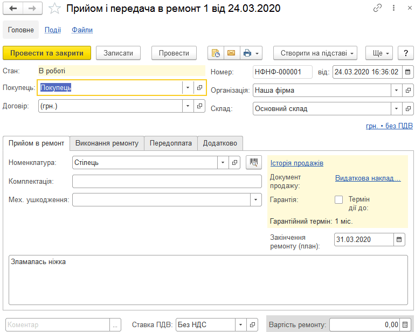Click the Провести button
Image resolution: width=415 pixels, height=332 pixels.
[174, 53]
